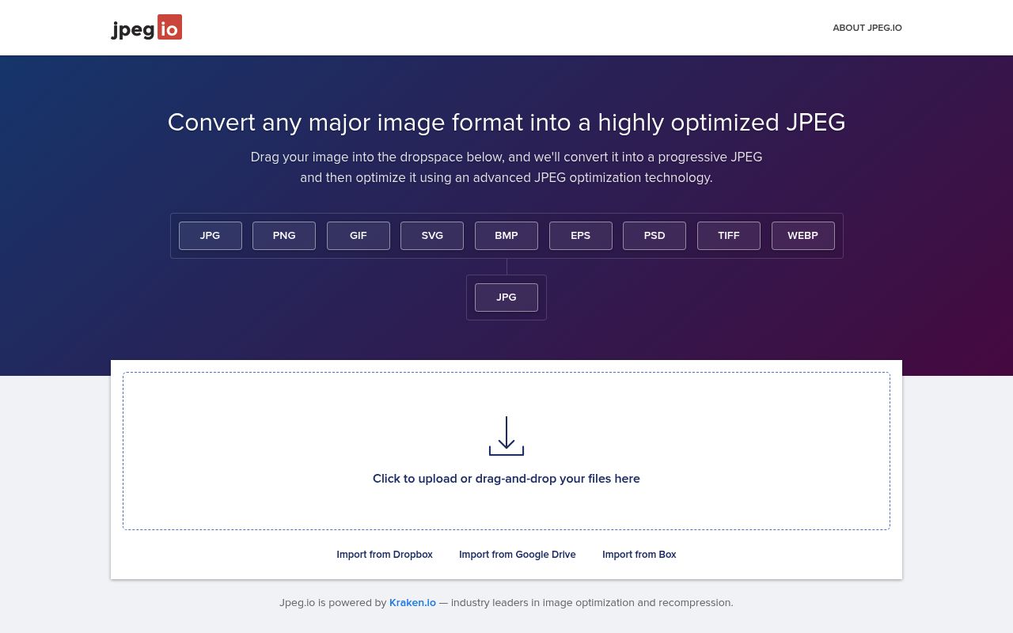Import a file from Google Drive
Viewport: 1013px width, 633px height.
[518, 555]
